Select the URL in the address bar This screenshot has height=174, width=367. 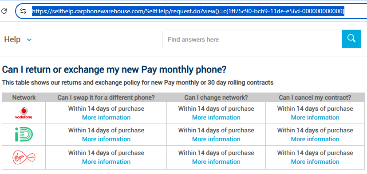click(x=188, y=11)
